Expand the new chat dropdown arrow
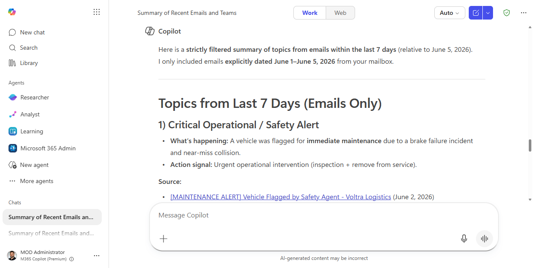The width and height of the screenshot is (539, 268). 488,13
